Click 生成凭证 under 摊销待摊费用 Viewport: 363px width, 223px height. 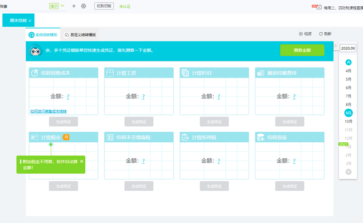point(289,121)
